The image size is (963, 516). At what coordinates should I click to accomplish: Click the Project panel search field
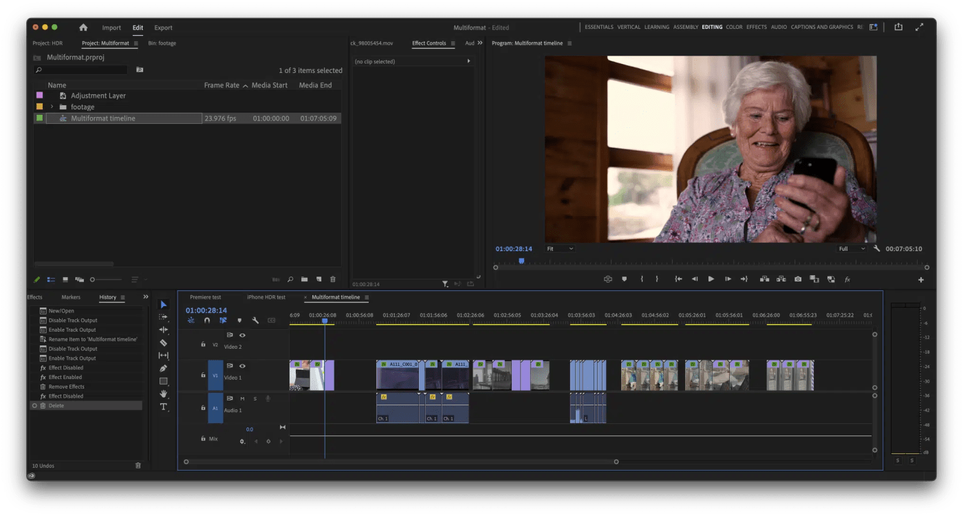pos(81,70)
